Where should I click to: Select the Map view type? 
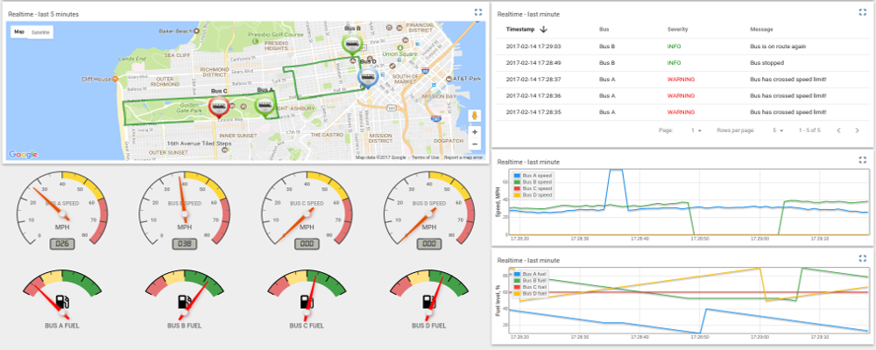click(19, 32)
